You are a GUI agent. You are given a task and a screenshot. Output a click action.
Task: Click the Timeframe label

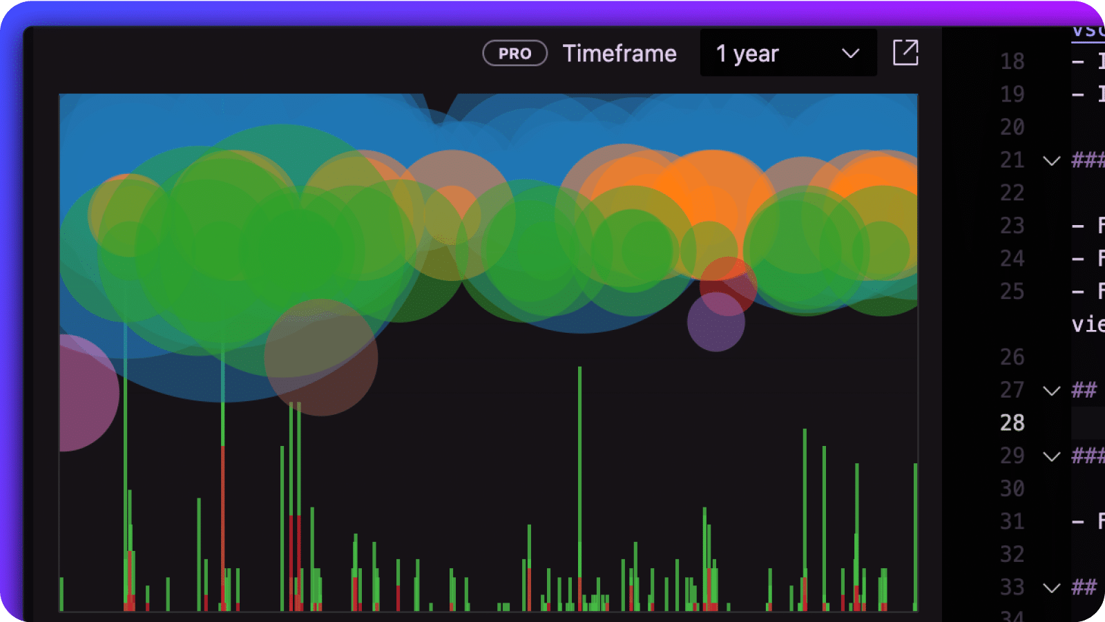619,53
